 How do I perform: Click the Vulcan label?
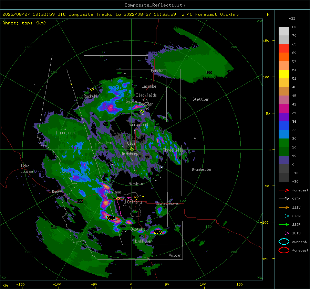175,255
